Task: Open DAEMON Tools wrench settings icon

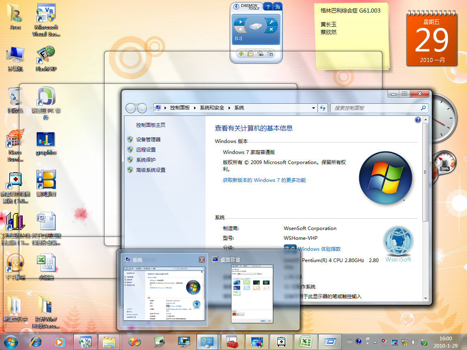Action: (271, 22)
